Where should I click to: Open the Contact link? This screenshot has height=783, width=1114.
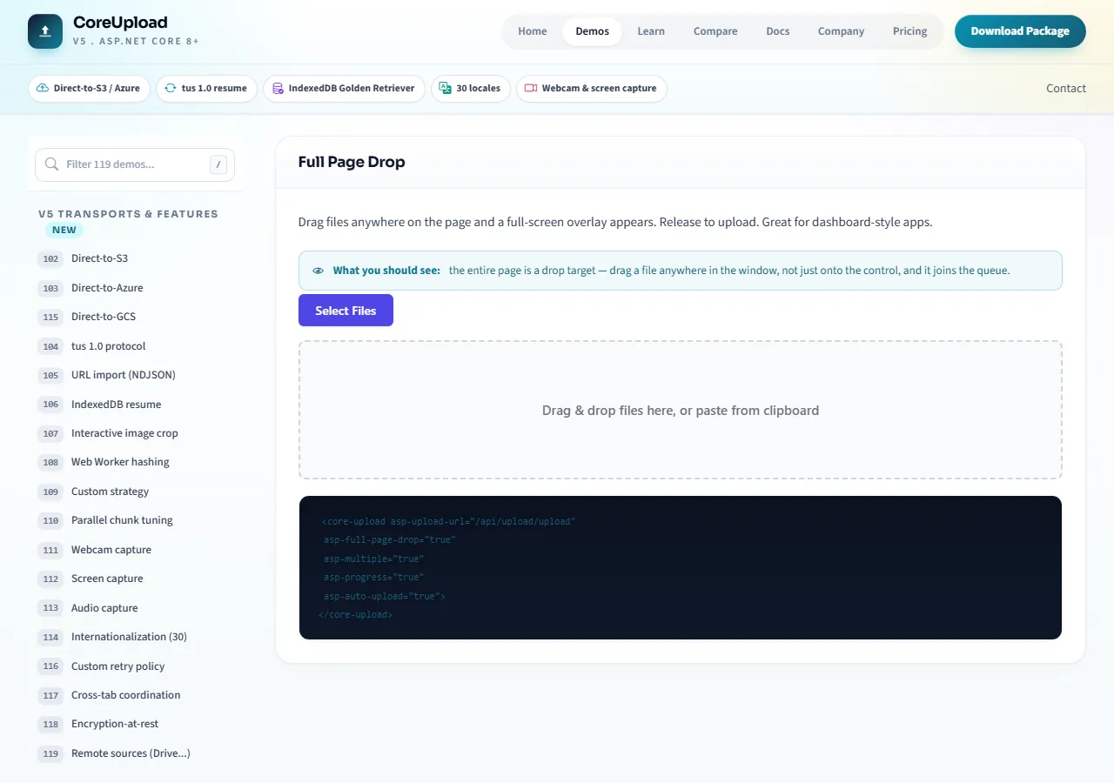click(1066, 88)
